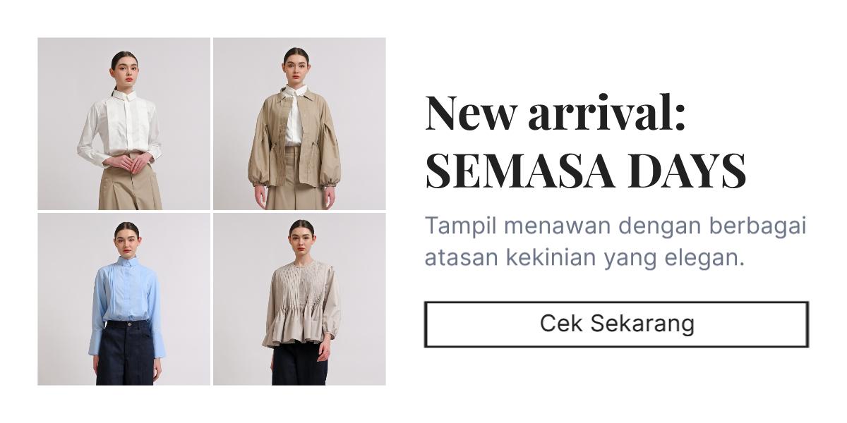Screen dimensions: 847x423
Task: Click navy jeans in the blue blouse photo
Action: (x=125, y=352)
